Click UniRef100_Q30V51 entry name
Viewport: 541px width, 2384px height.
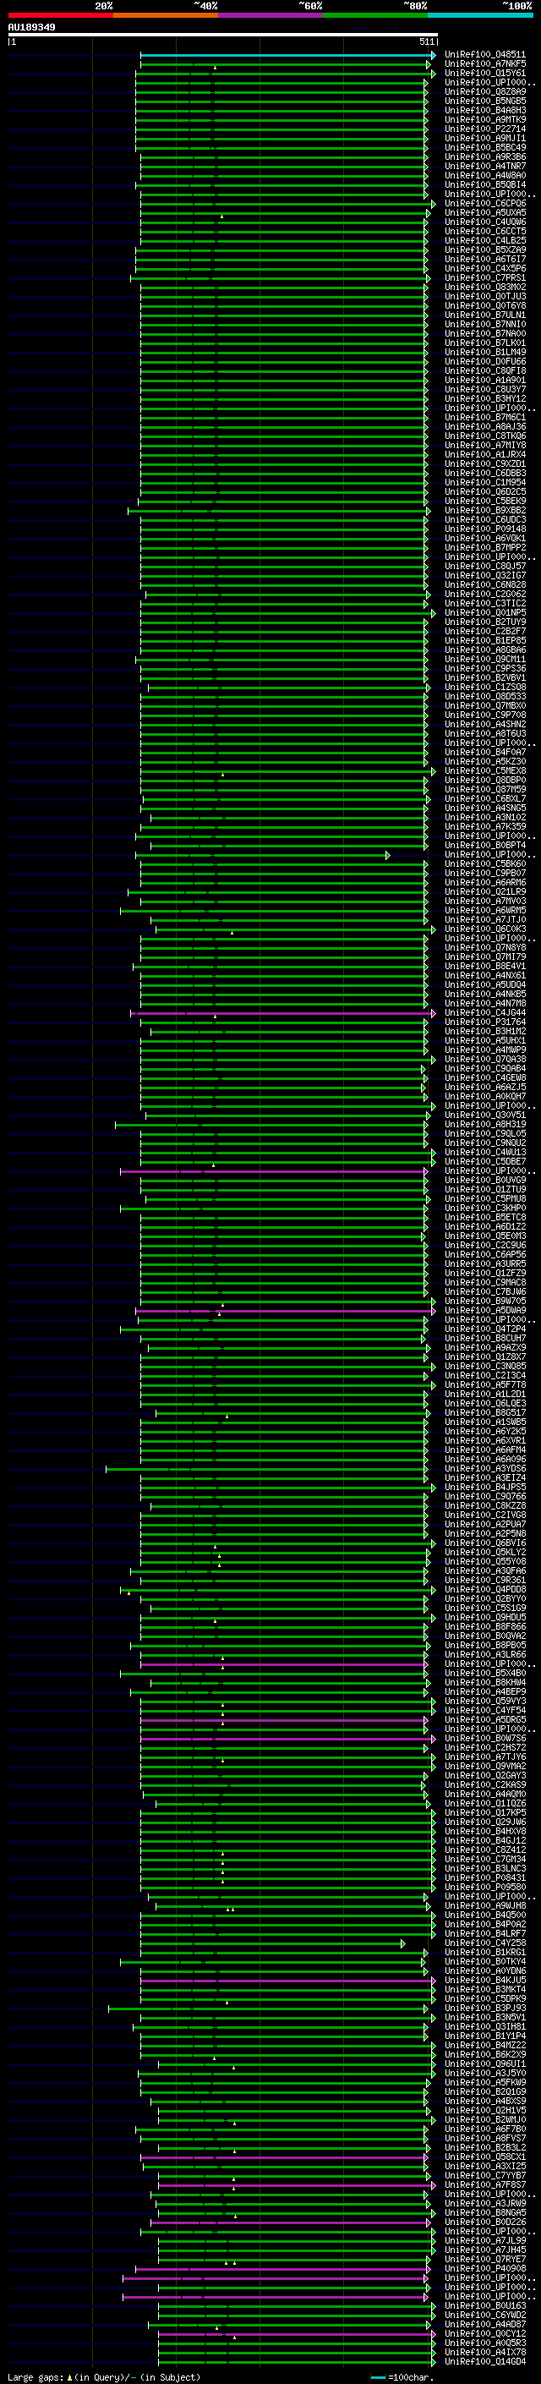coord(484,1115)
